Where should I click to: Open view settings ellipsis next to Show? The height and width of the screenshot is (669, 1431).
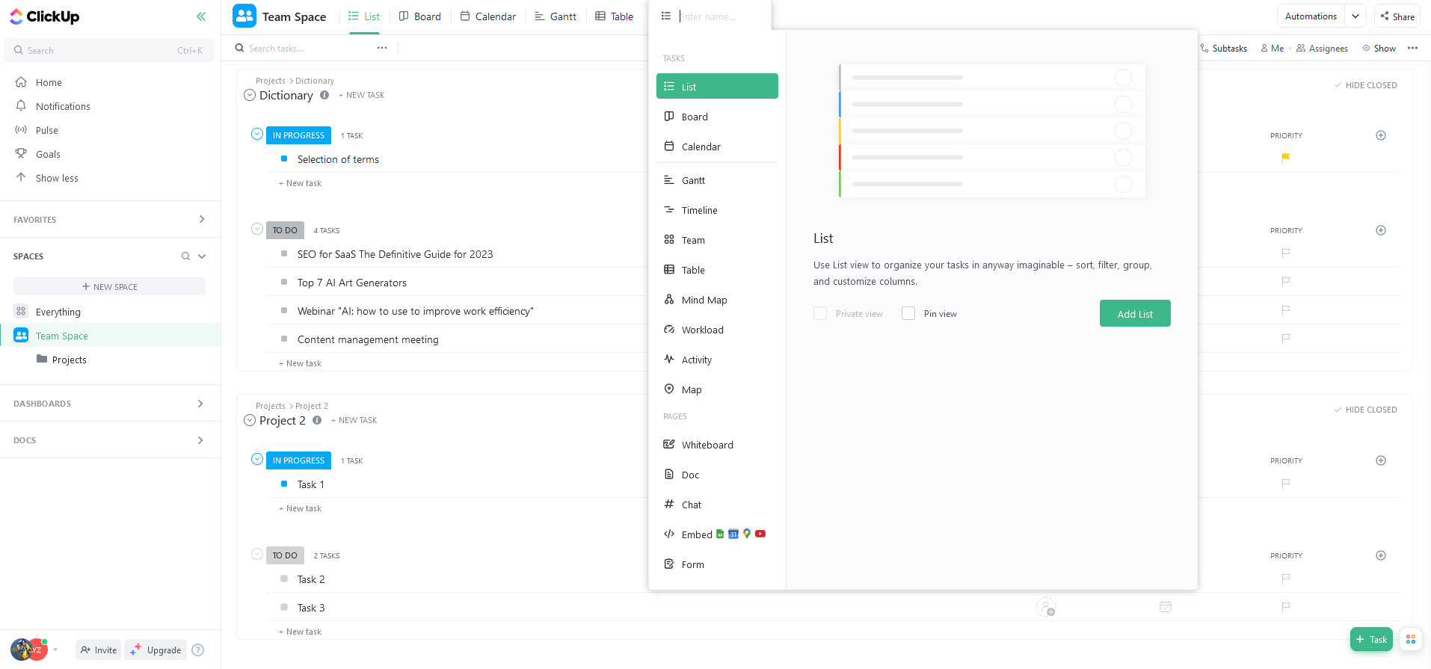click(1412, 48)
